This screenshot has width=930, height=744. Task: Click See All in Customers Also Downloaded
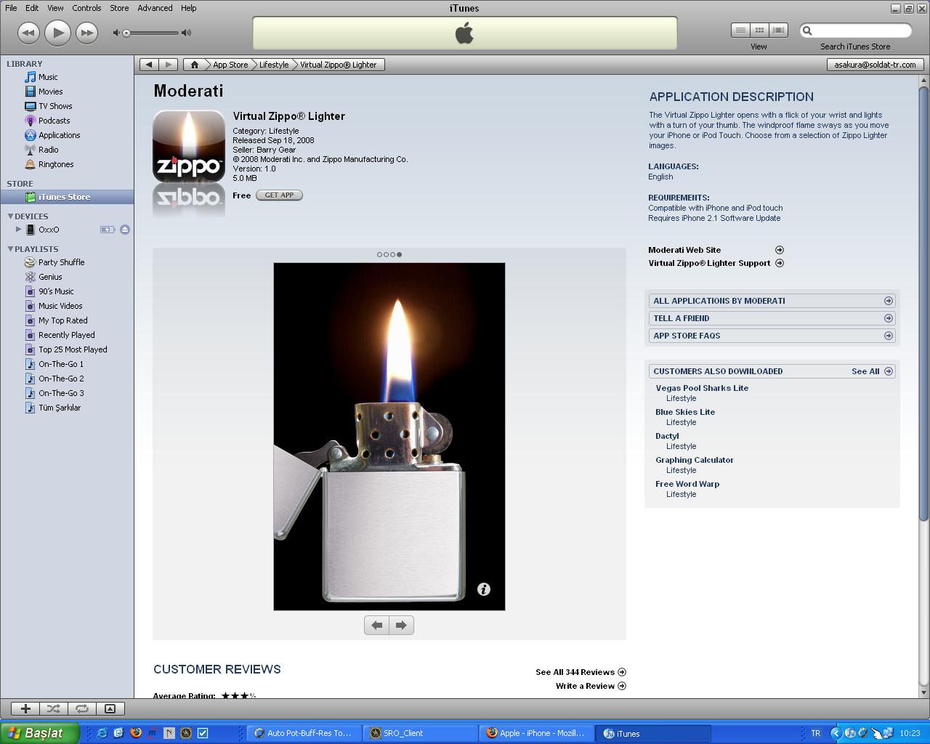coord(872,371)
